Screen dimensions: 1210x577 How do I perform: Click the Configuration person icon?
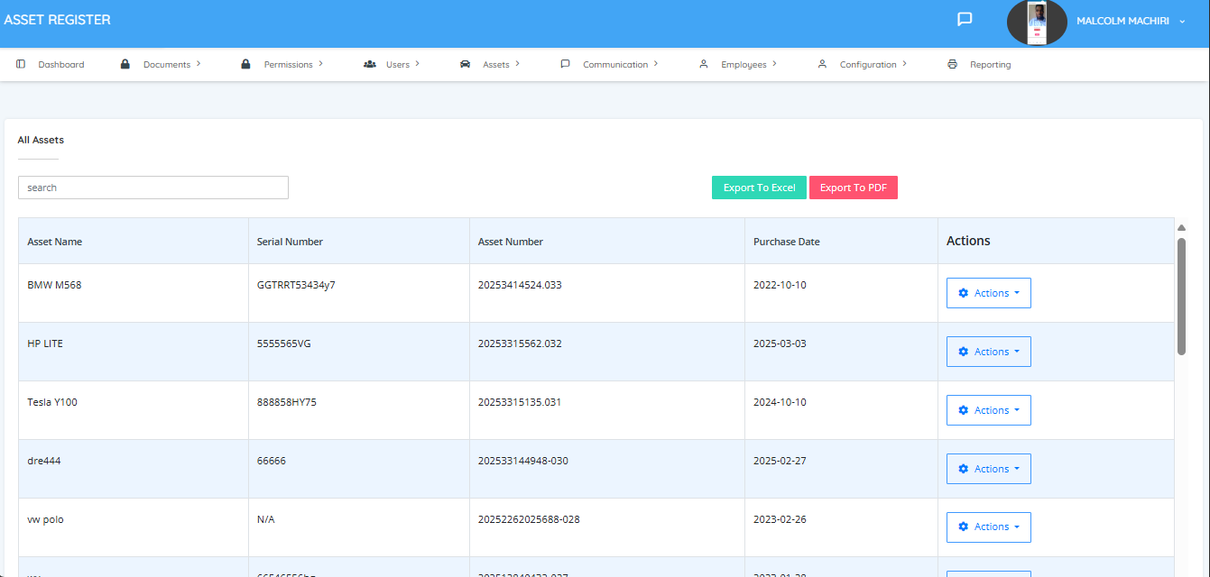click(822, 64)
